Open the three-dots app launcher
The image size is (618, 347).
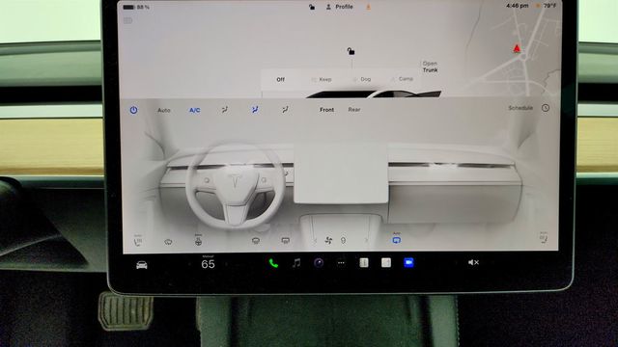(341, 263)
